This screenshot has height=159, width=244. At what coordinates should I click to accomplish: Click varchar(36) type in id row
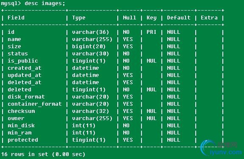[90, 32]
